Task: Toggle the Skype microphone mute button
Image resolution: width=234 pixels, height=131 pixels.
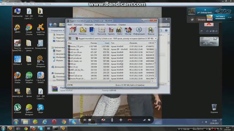Action: point(112,120)
